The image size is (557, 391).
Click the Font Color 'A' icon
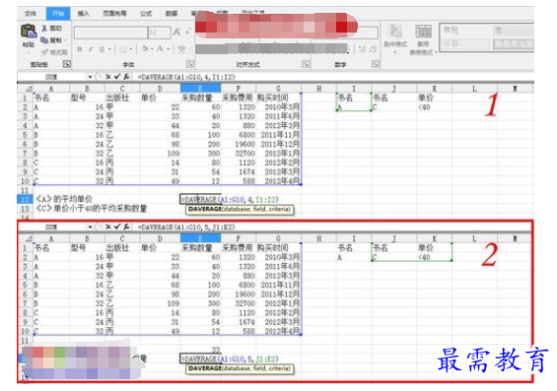coord(160,48)
